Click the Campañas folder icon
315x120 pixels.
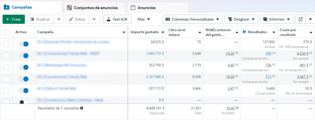click(7, 7)
